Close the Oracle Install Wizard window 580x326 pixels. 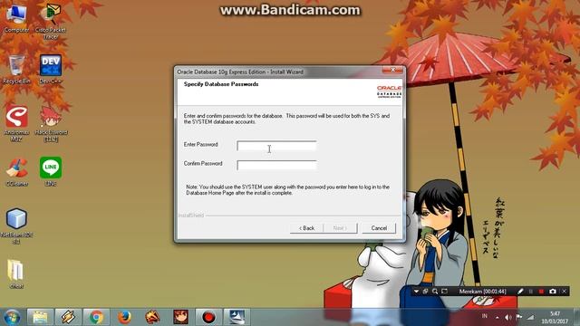(x=392, y=70)
